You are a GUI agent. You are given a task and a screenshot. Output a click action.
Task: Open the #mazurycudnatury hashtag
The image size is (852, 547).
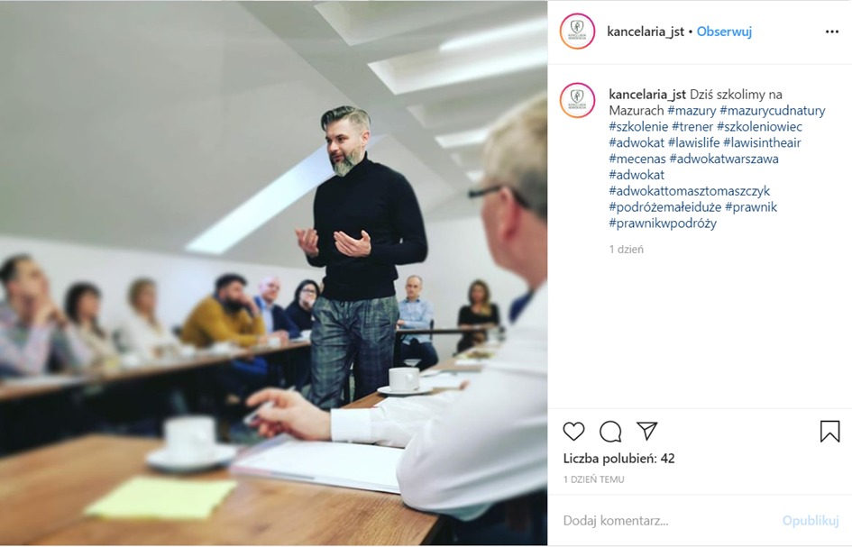pos(772,110)
